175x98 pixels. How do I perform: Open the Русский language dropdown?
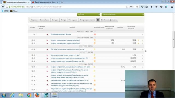(89, 15)
